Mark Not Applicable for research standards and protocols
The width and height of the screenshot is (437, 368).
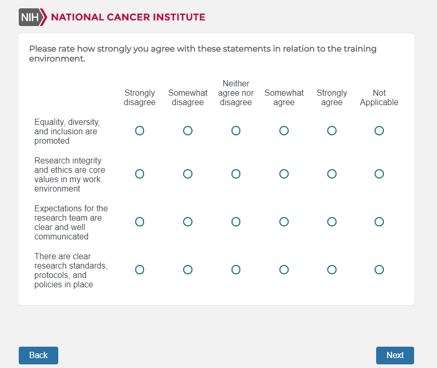(x=379, y=270)
